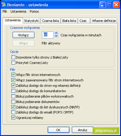121x136 pixels.
Task: Switch to the Statystyki tab
Action: pyautogui.click(x=31, y=21)
